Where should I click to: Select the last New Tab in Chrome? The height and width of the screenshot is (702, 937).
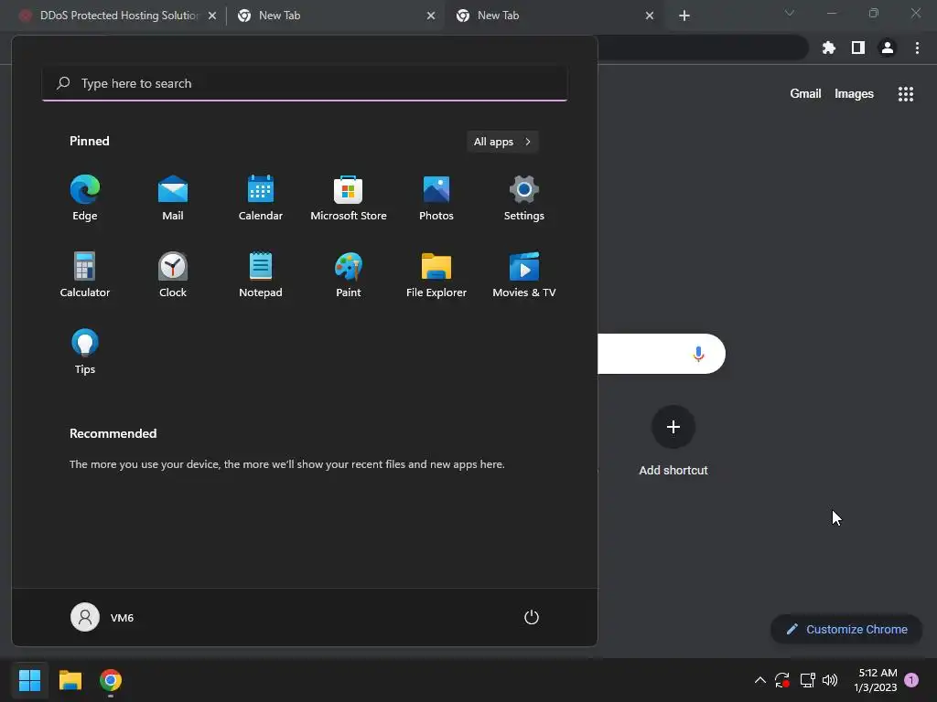point(554,16)
